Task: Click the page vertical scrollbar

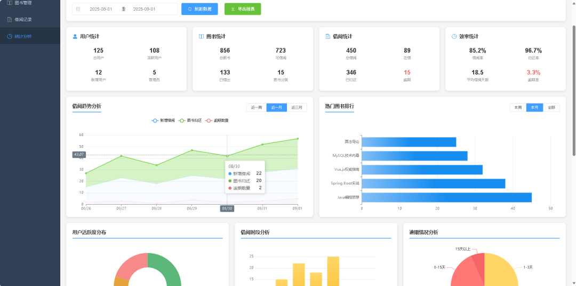Action: point(574,90)
